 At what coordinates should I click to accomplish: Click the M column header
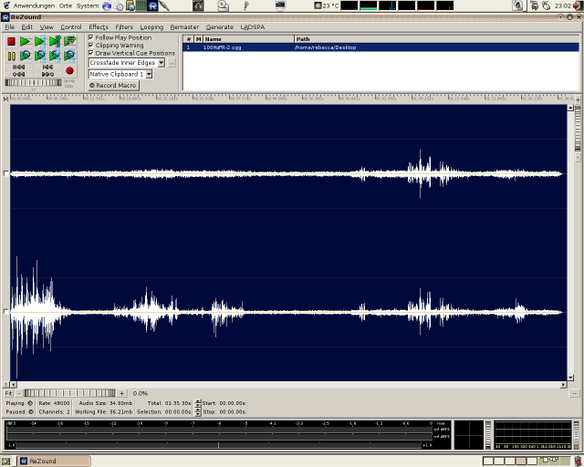tap(199, 39)
